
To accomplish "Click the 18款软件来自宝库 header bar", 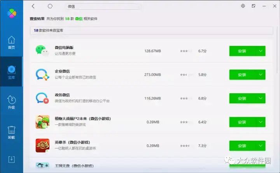I will coord(151,31).
